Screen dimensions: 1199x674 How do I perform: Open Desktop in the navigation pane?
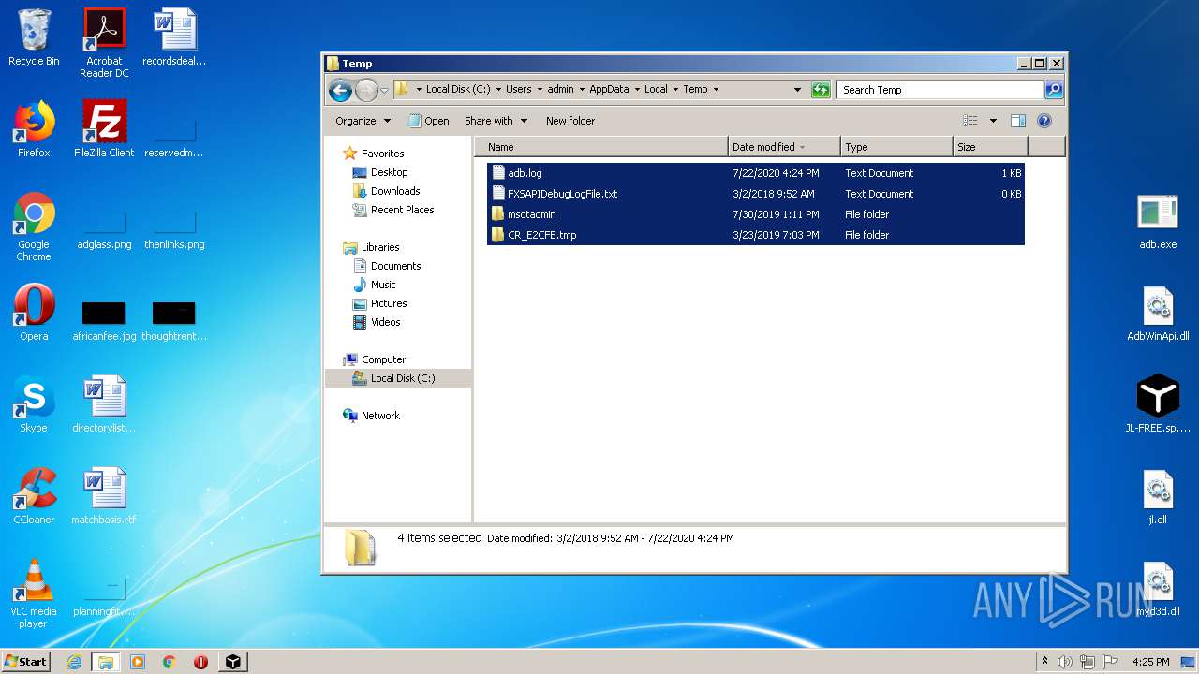tap(389, 172)
